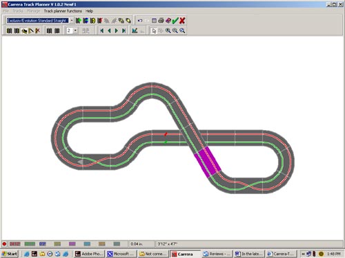Click the red swatch in status bar
The width and height of the screenshot is (345, 258).
pyautogui.click(x=15, y=244)
